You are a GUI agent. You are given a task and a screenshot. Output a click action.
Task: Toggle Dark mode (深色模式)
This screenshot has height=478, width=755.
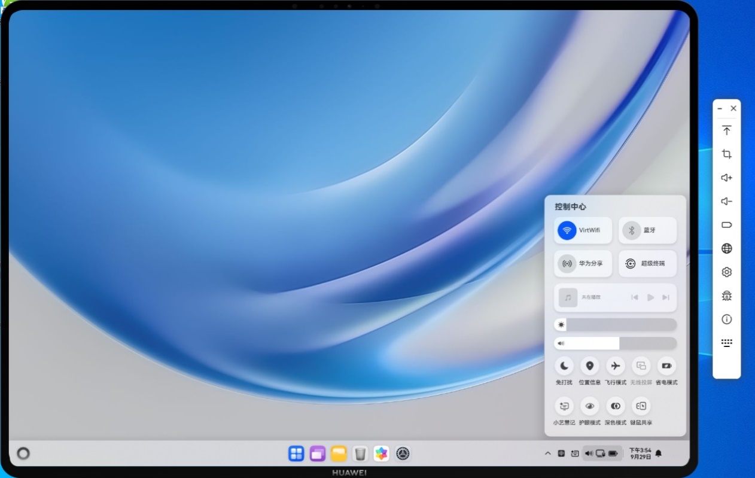[x=616, y=406]
